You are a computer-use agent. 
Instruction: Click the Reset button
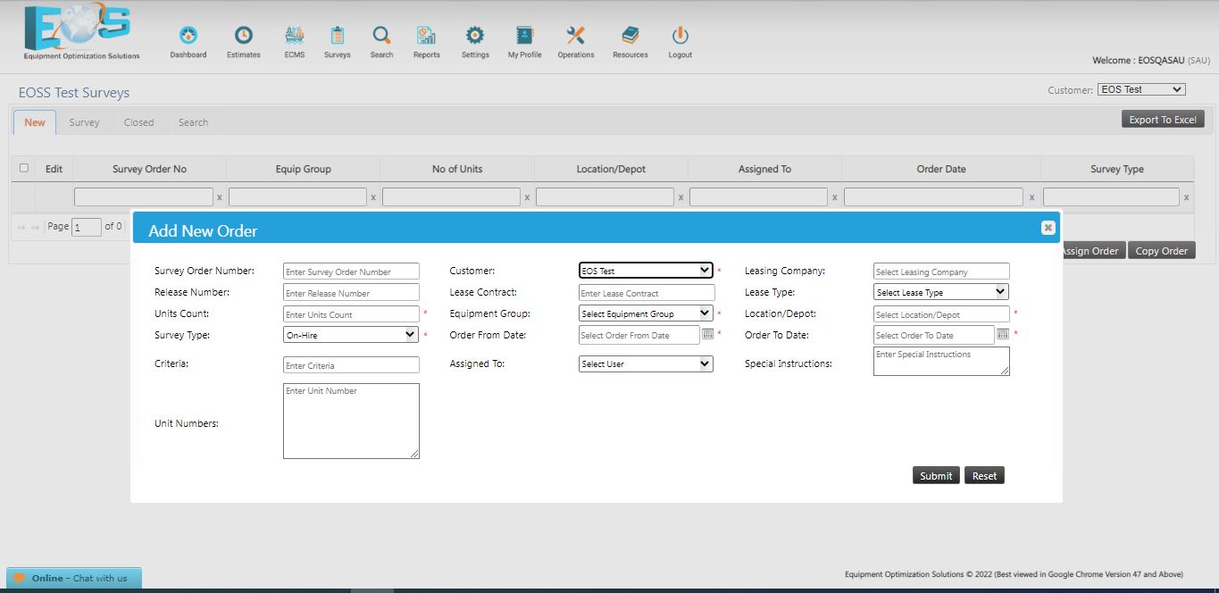984,476
